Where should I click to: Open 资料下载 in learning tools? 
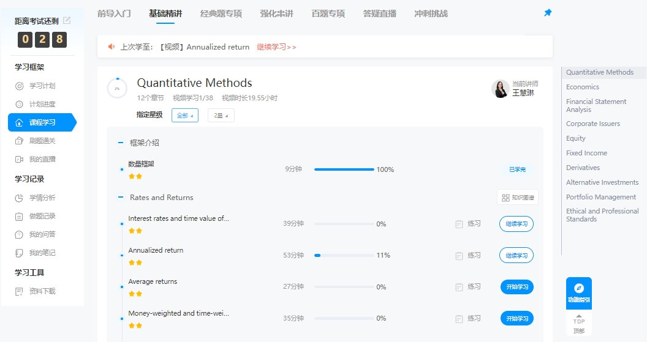(42, 291)
